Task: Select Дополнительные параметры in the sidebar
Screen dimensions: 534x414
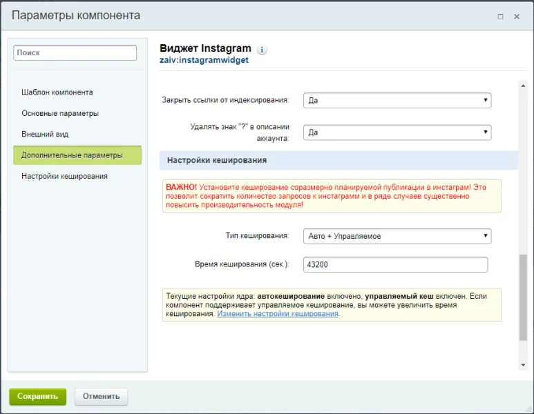Action: click(x=72, y=155)
